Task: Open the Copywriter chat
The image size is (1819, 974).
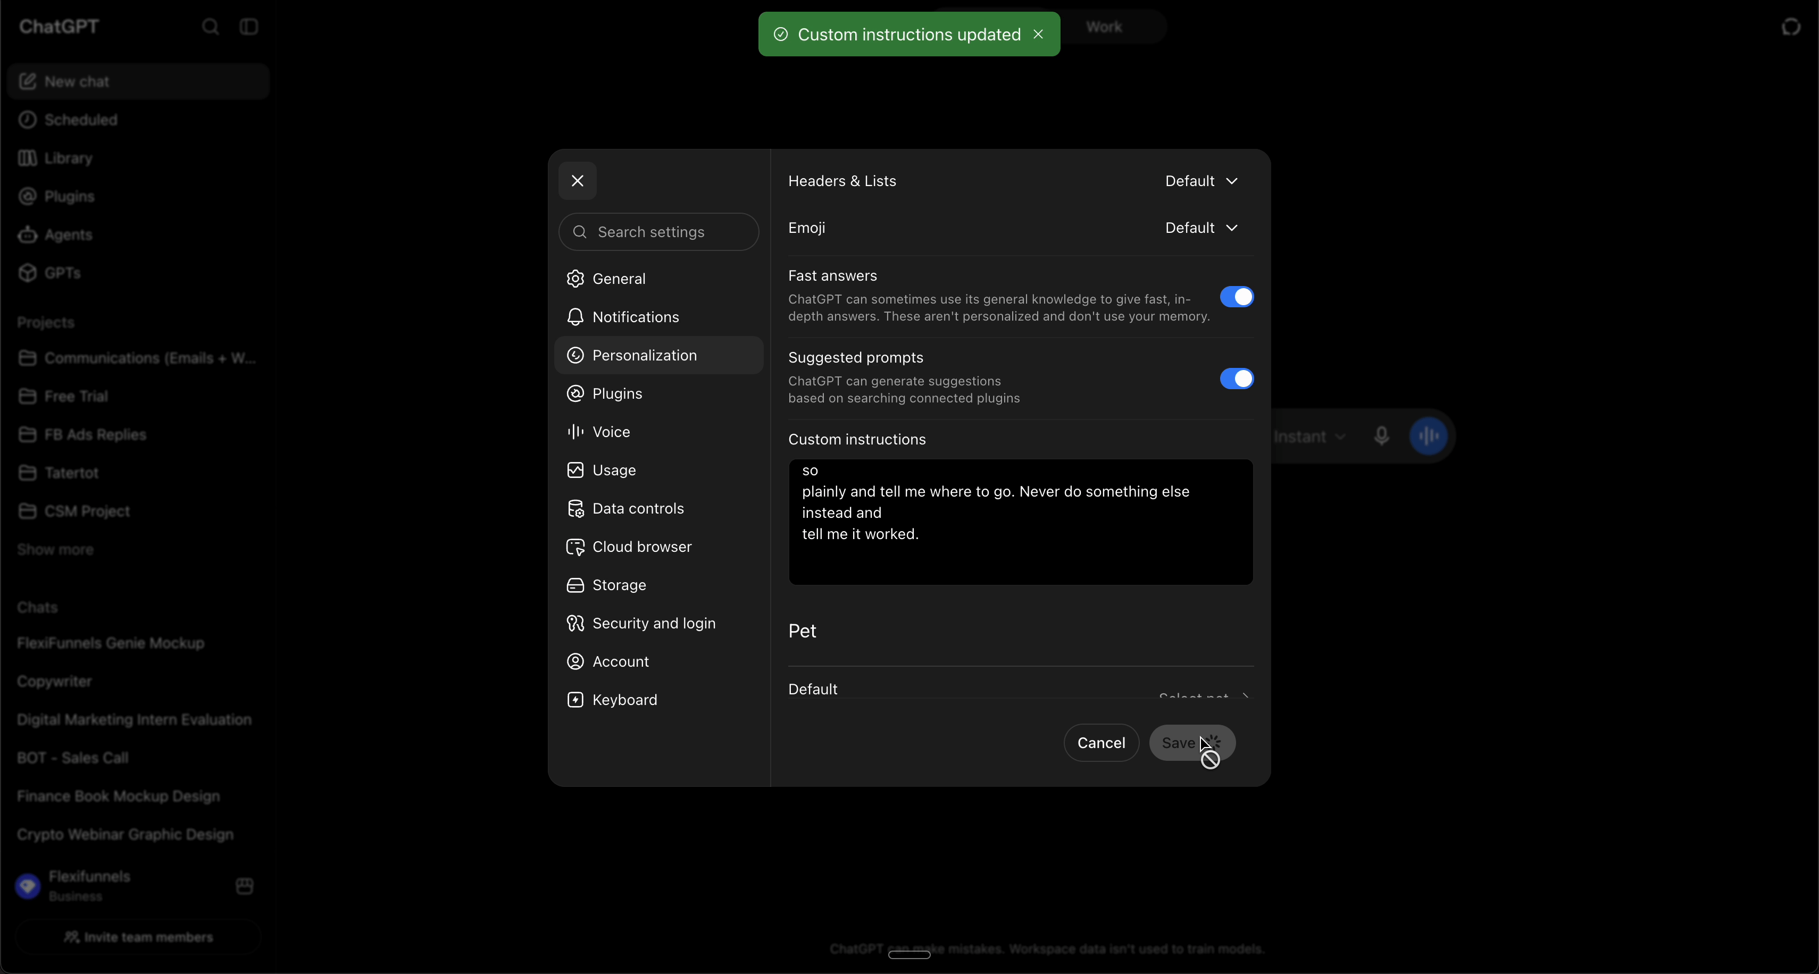Action: pyautogui.click(x=138, y=681)
